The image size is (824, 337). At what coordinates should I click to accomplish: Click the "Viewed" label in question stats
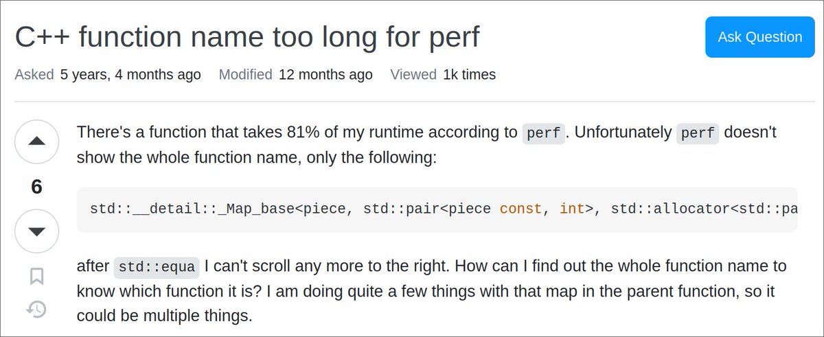(413, 74)
